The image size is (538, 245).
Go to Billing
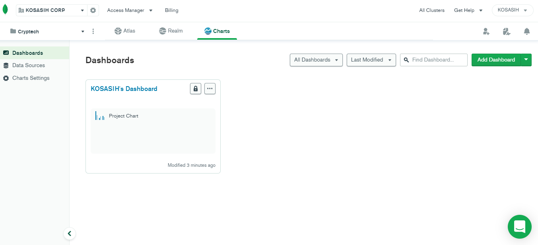(172, 10)
